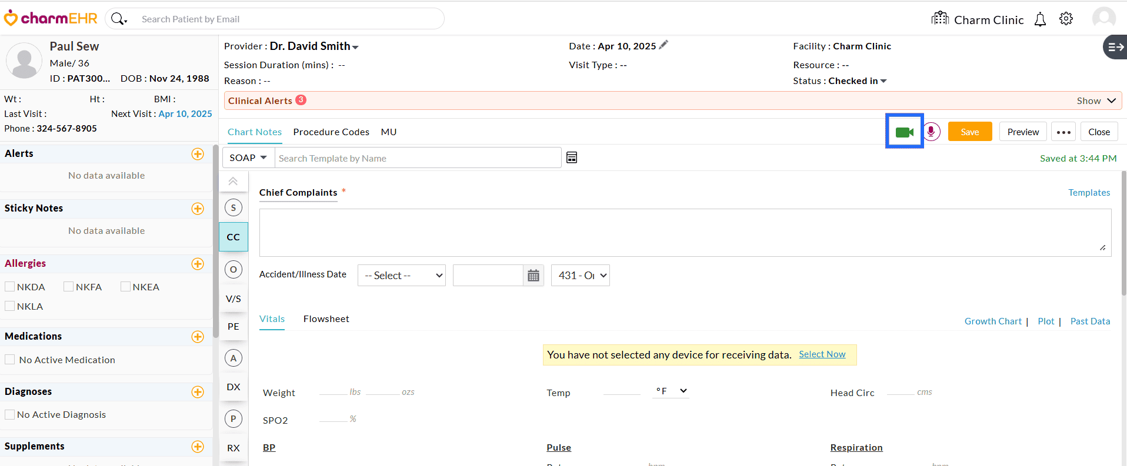Click the Select Now device link

[822, 354]
